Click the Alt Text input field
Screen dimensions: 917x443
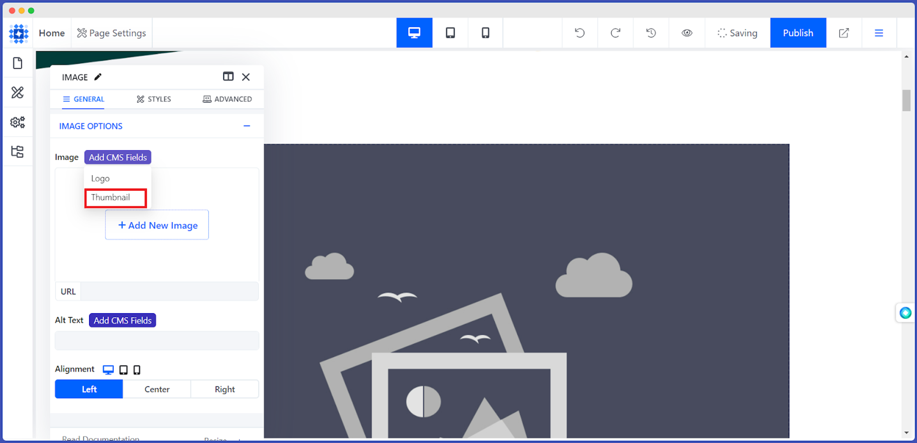[x=157, y=340]
